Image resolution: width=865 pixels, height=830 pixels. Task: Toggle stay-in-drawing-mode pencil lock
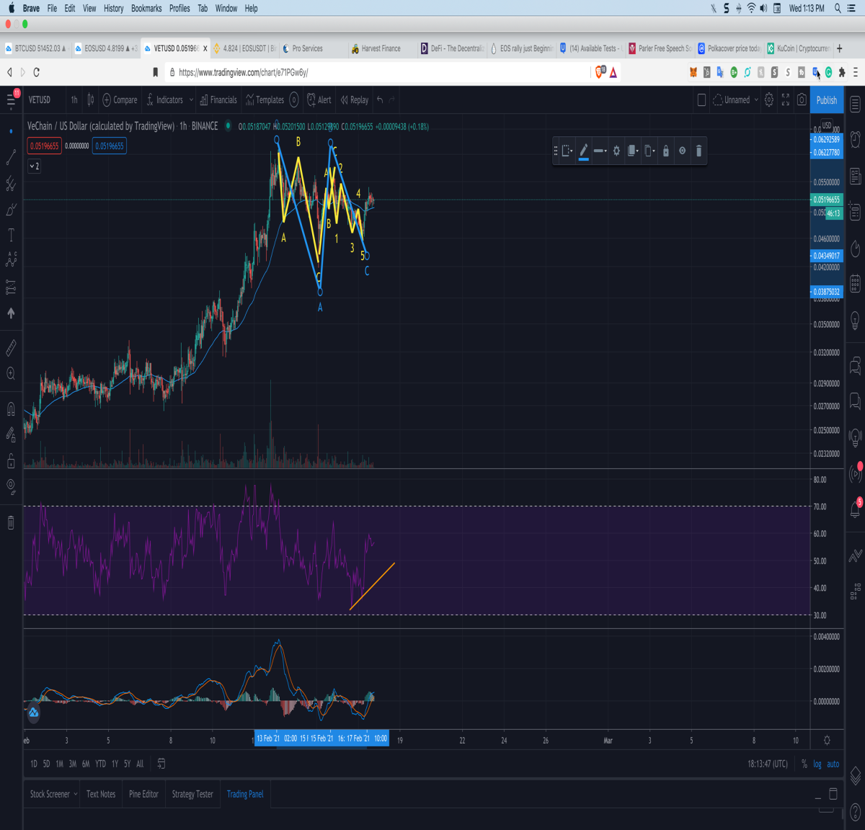[x=11, y=434]
